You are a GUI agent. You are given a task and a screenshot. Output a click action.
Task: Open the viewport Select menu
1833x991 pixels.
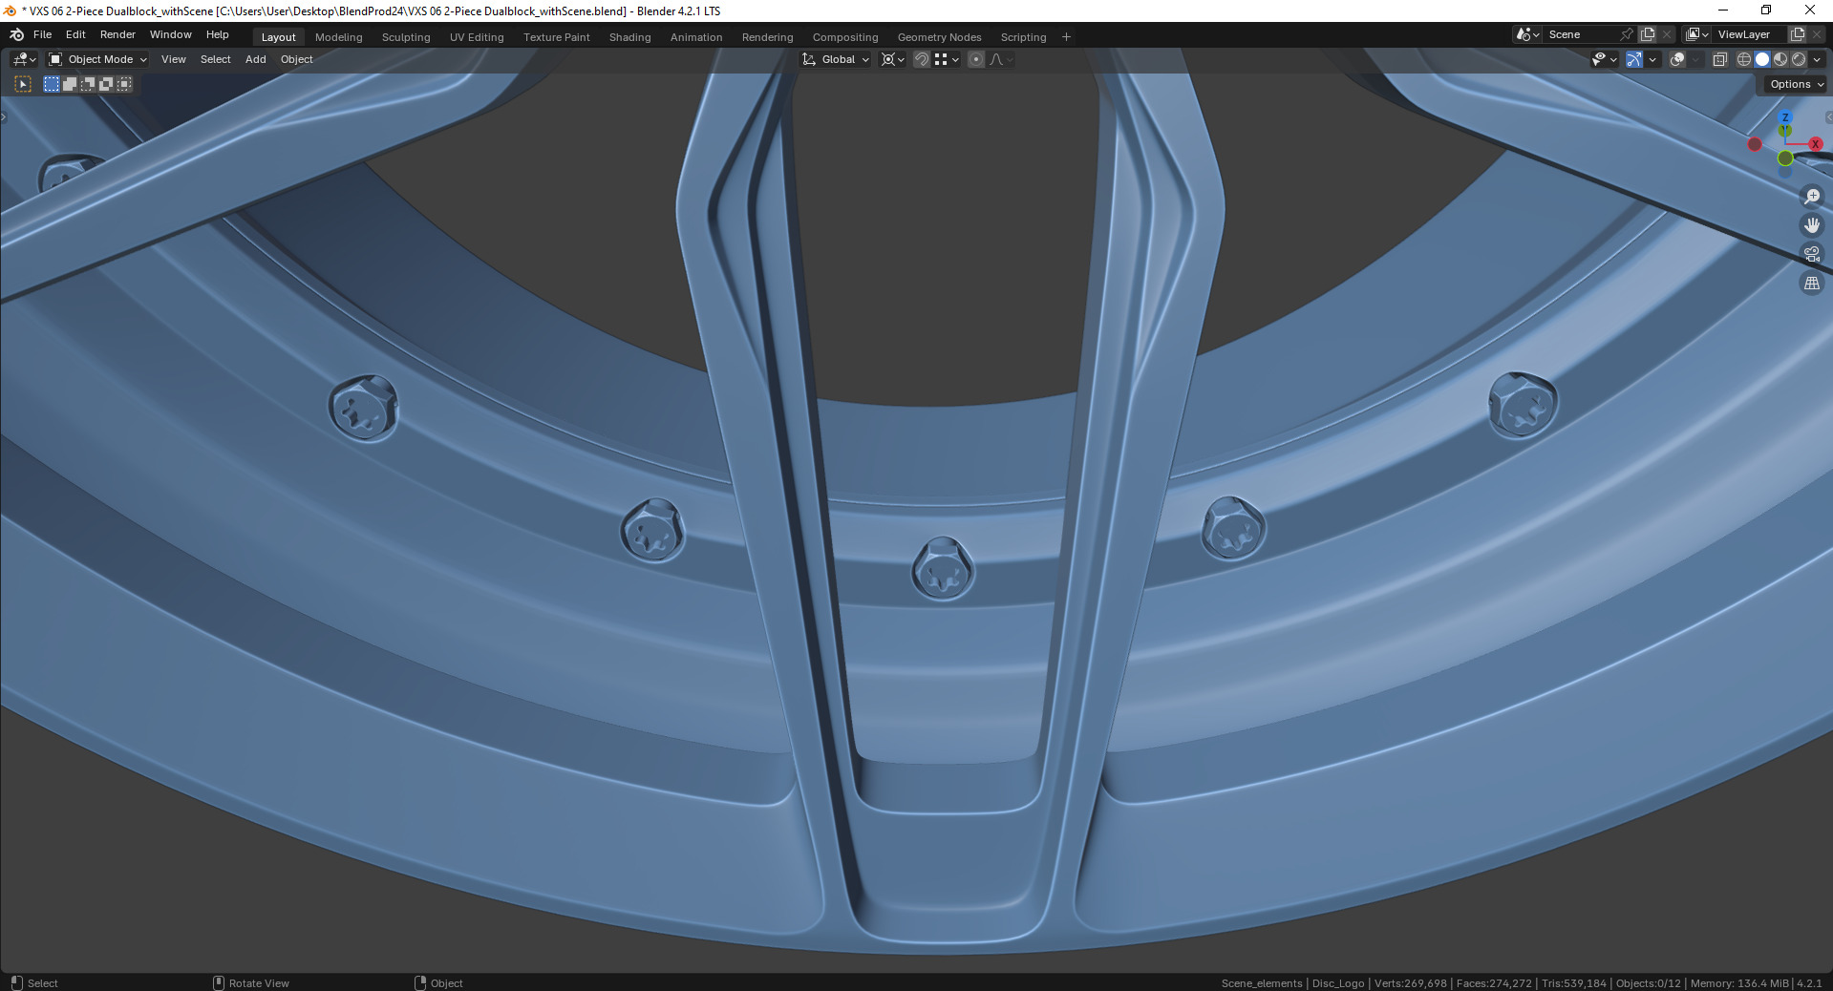[216, 59]
